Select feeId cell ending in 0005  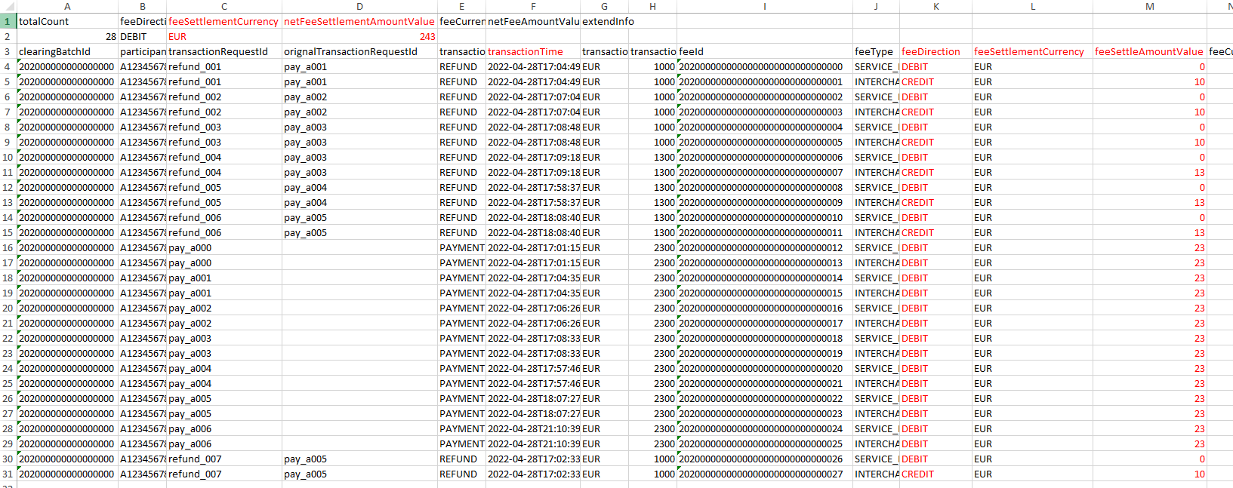coord(765,142)
